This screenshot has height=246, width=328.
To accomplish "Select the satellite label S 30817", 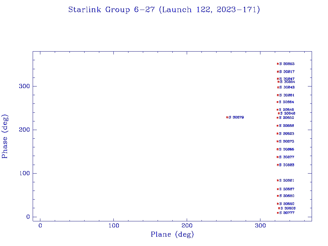I will [x=287, y=72].
